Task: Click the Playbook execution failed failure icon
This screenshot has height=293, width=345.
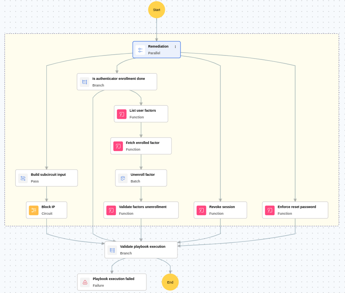Action: [x=85, y=282]
